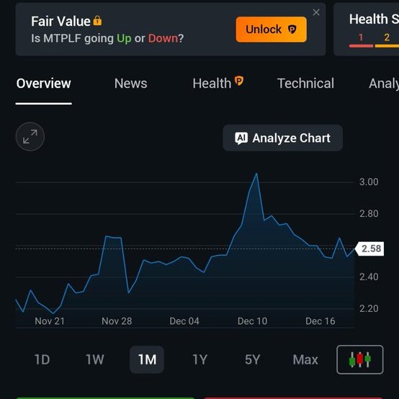The height and width of the screenshot is (399, 399).
Task: Select the 1M chart range
Action: click(x=147, y=359)
